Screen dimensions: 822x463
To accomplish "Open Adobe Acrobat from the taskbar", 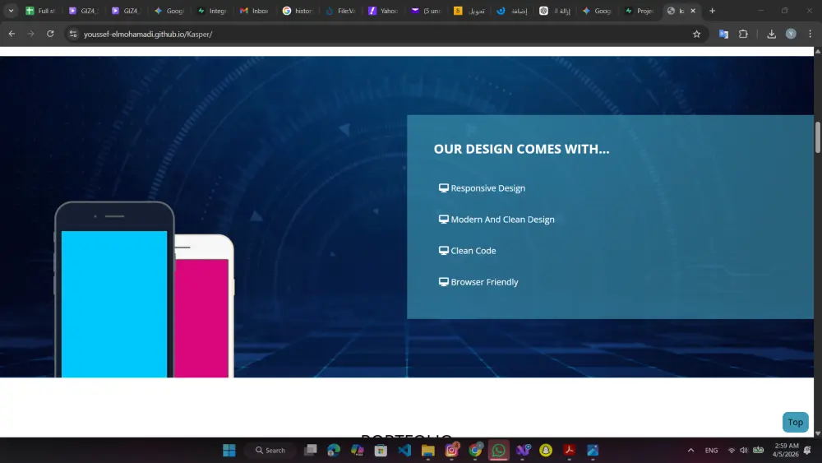I will [570, 451].
